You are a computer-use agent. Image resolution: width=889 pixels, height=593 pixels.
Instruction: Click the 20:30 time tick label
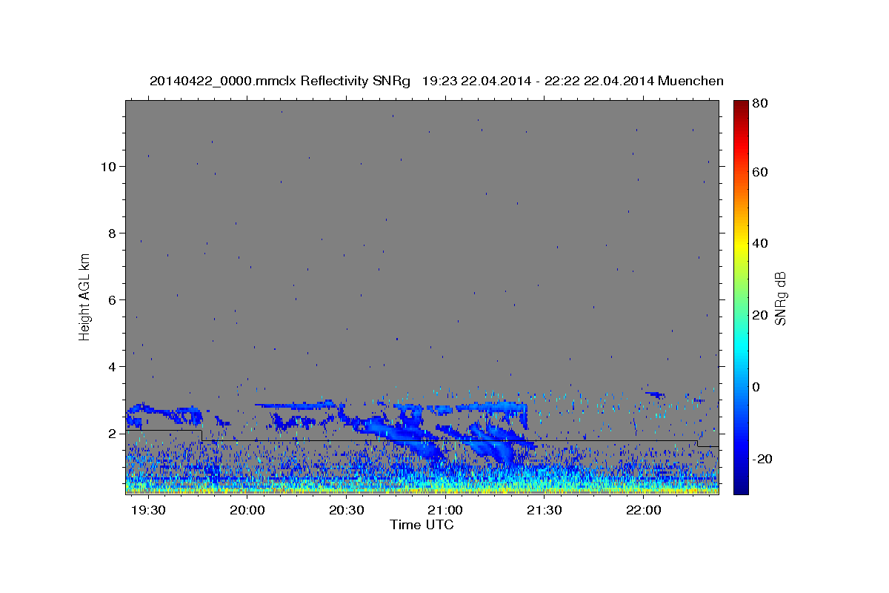[x=347, y=511]
